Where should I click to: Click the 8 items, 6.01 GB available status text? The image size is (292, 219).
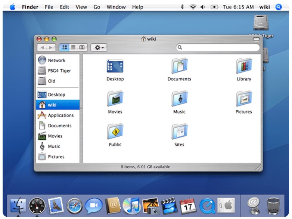[x=145, y=167]
